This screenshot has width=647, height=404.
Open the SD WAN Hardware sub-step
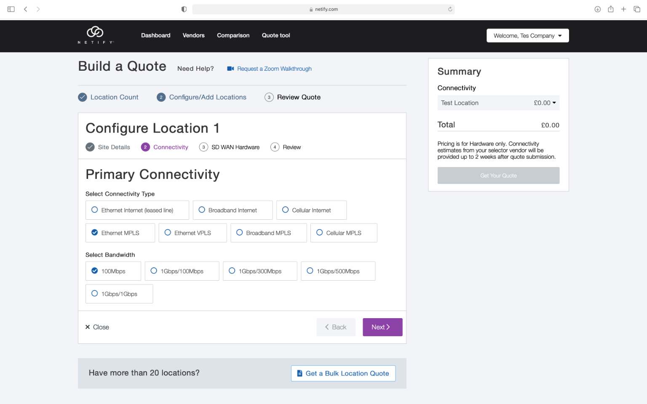pos(235,147)
